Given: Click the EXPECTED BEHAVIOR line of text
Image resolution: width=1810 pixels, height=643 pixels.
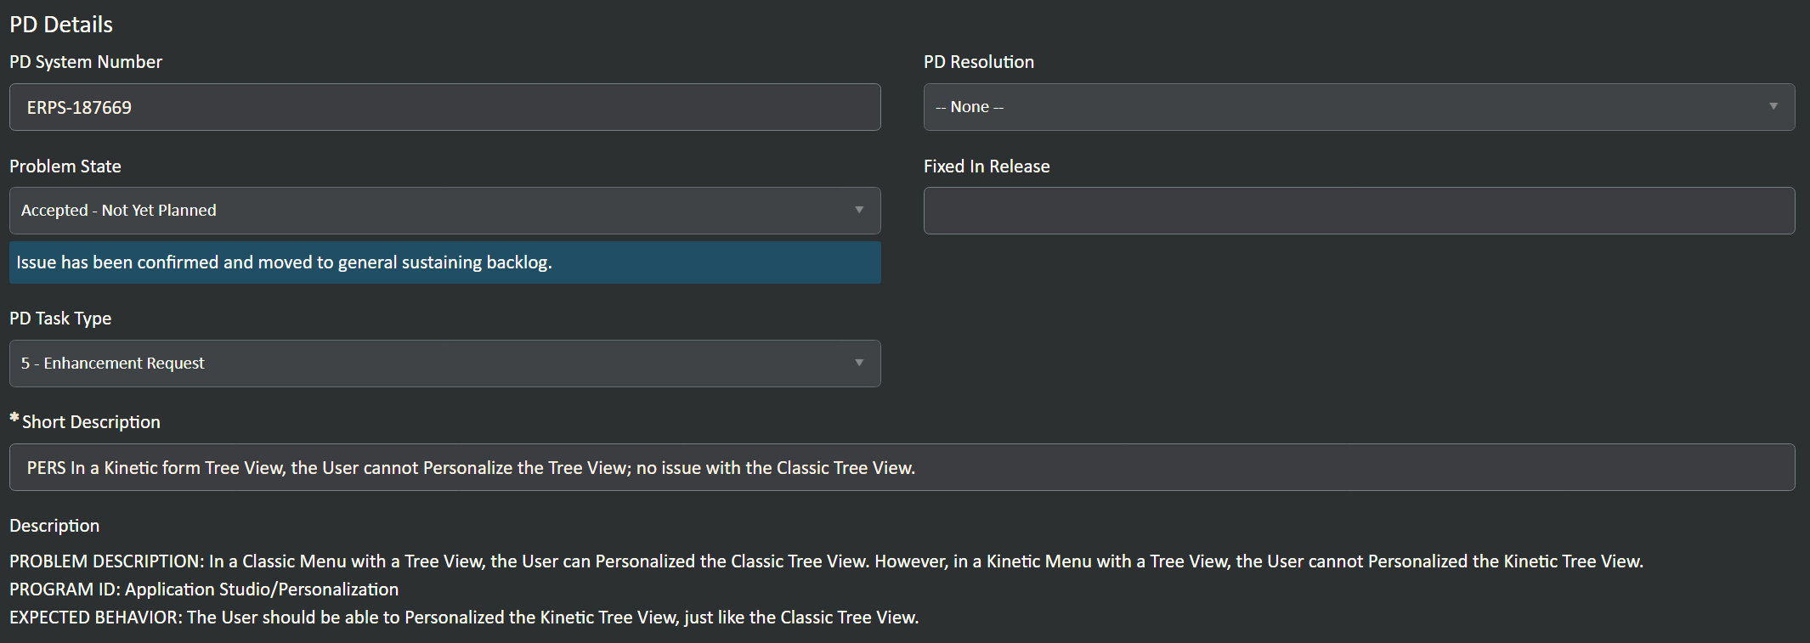Looking at the screenshot, I should point(464,618).
